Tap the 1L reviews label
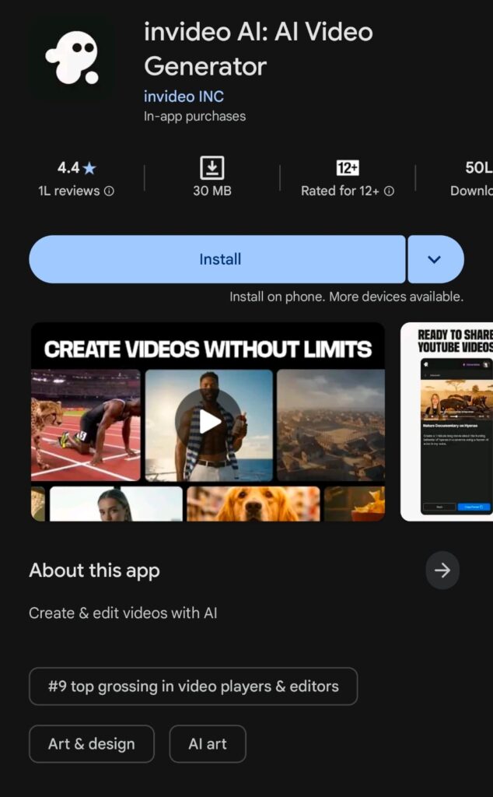The height and width of the screenshot is (797, 493). tap(69, 191)
